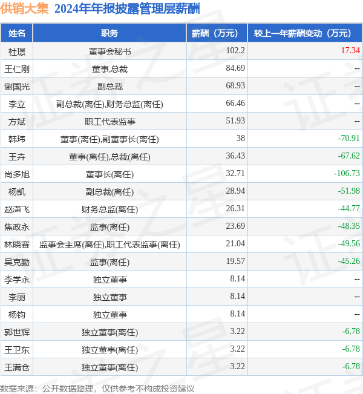This screenshot has height=394, width=363.
Task: Click salary value 84.69
Action: coord(235,68)
